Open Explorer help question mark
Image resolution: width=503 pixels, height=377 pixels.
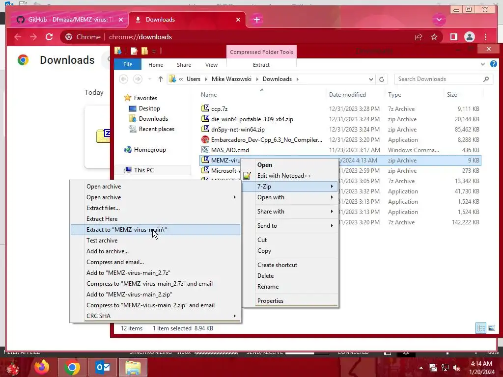coord(493,64)
